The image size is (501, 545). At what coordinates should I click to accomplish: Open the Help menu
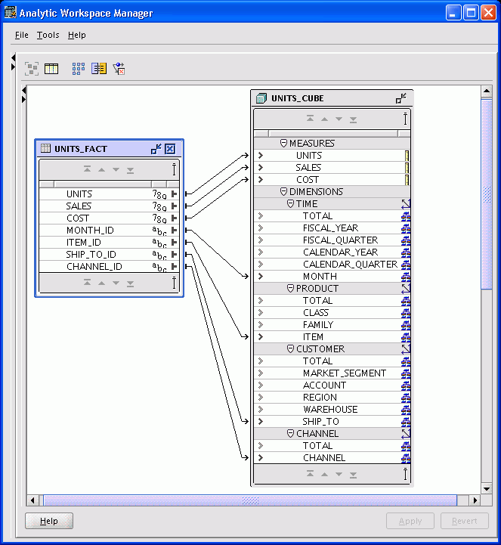(x=77, y=35)
